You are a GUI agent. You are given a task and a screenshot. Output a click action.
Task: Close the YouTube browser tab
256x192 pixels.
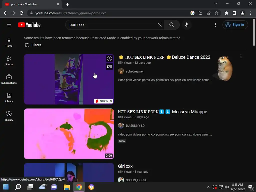[58, 4]
